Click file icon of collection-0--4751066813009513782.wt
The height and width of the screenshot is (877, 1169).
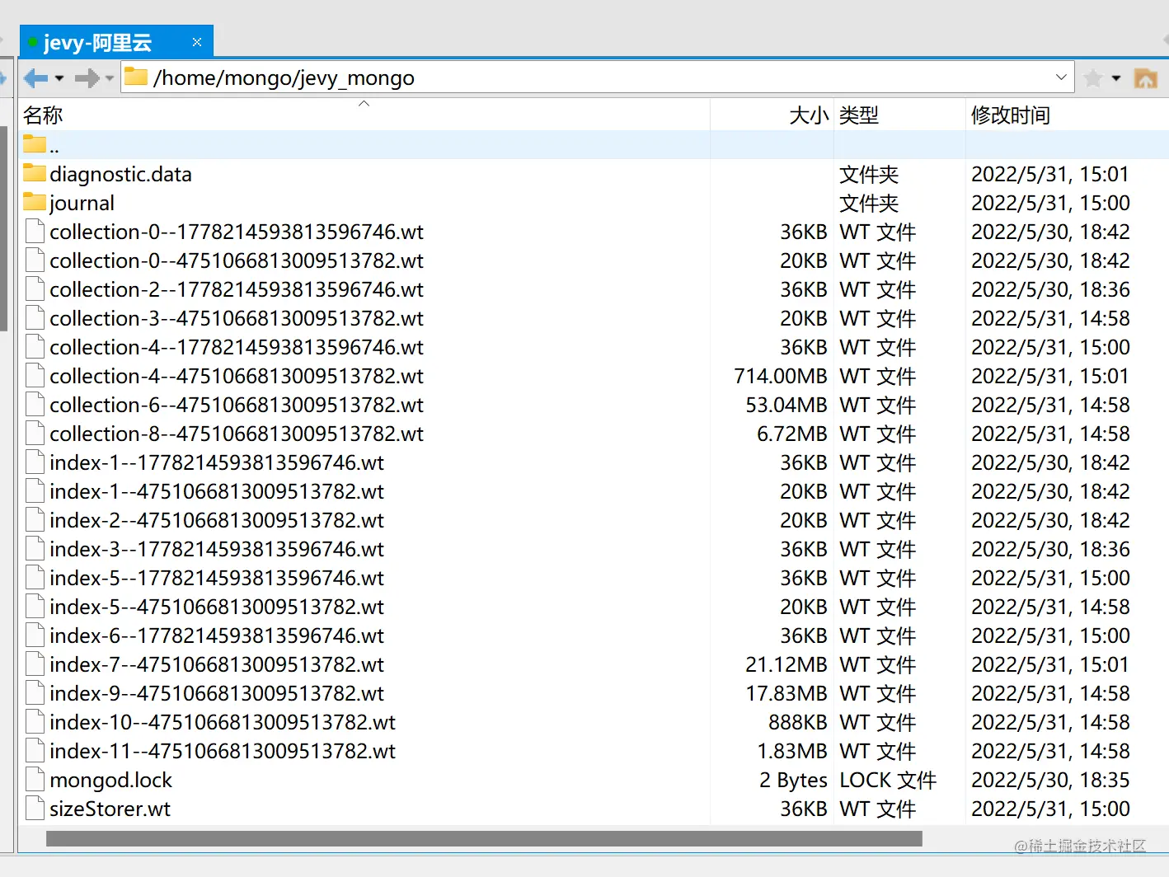point(35,260)
